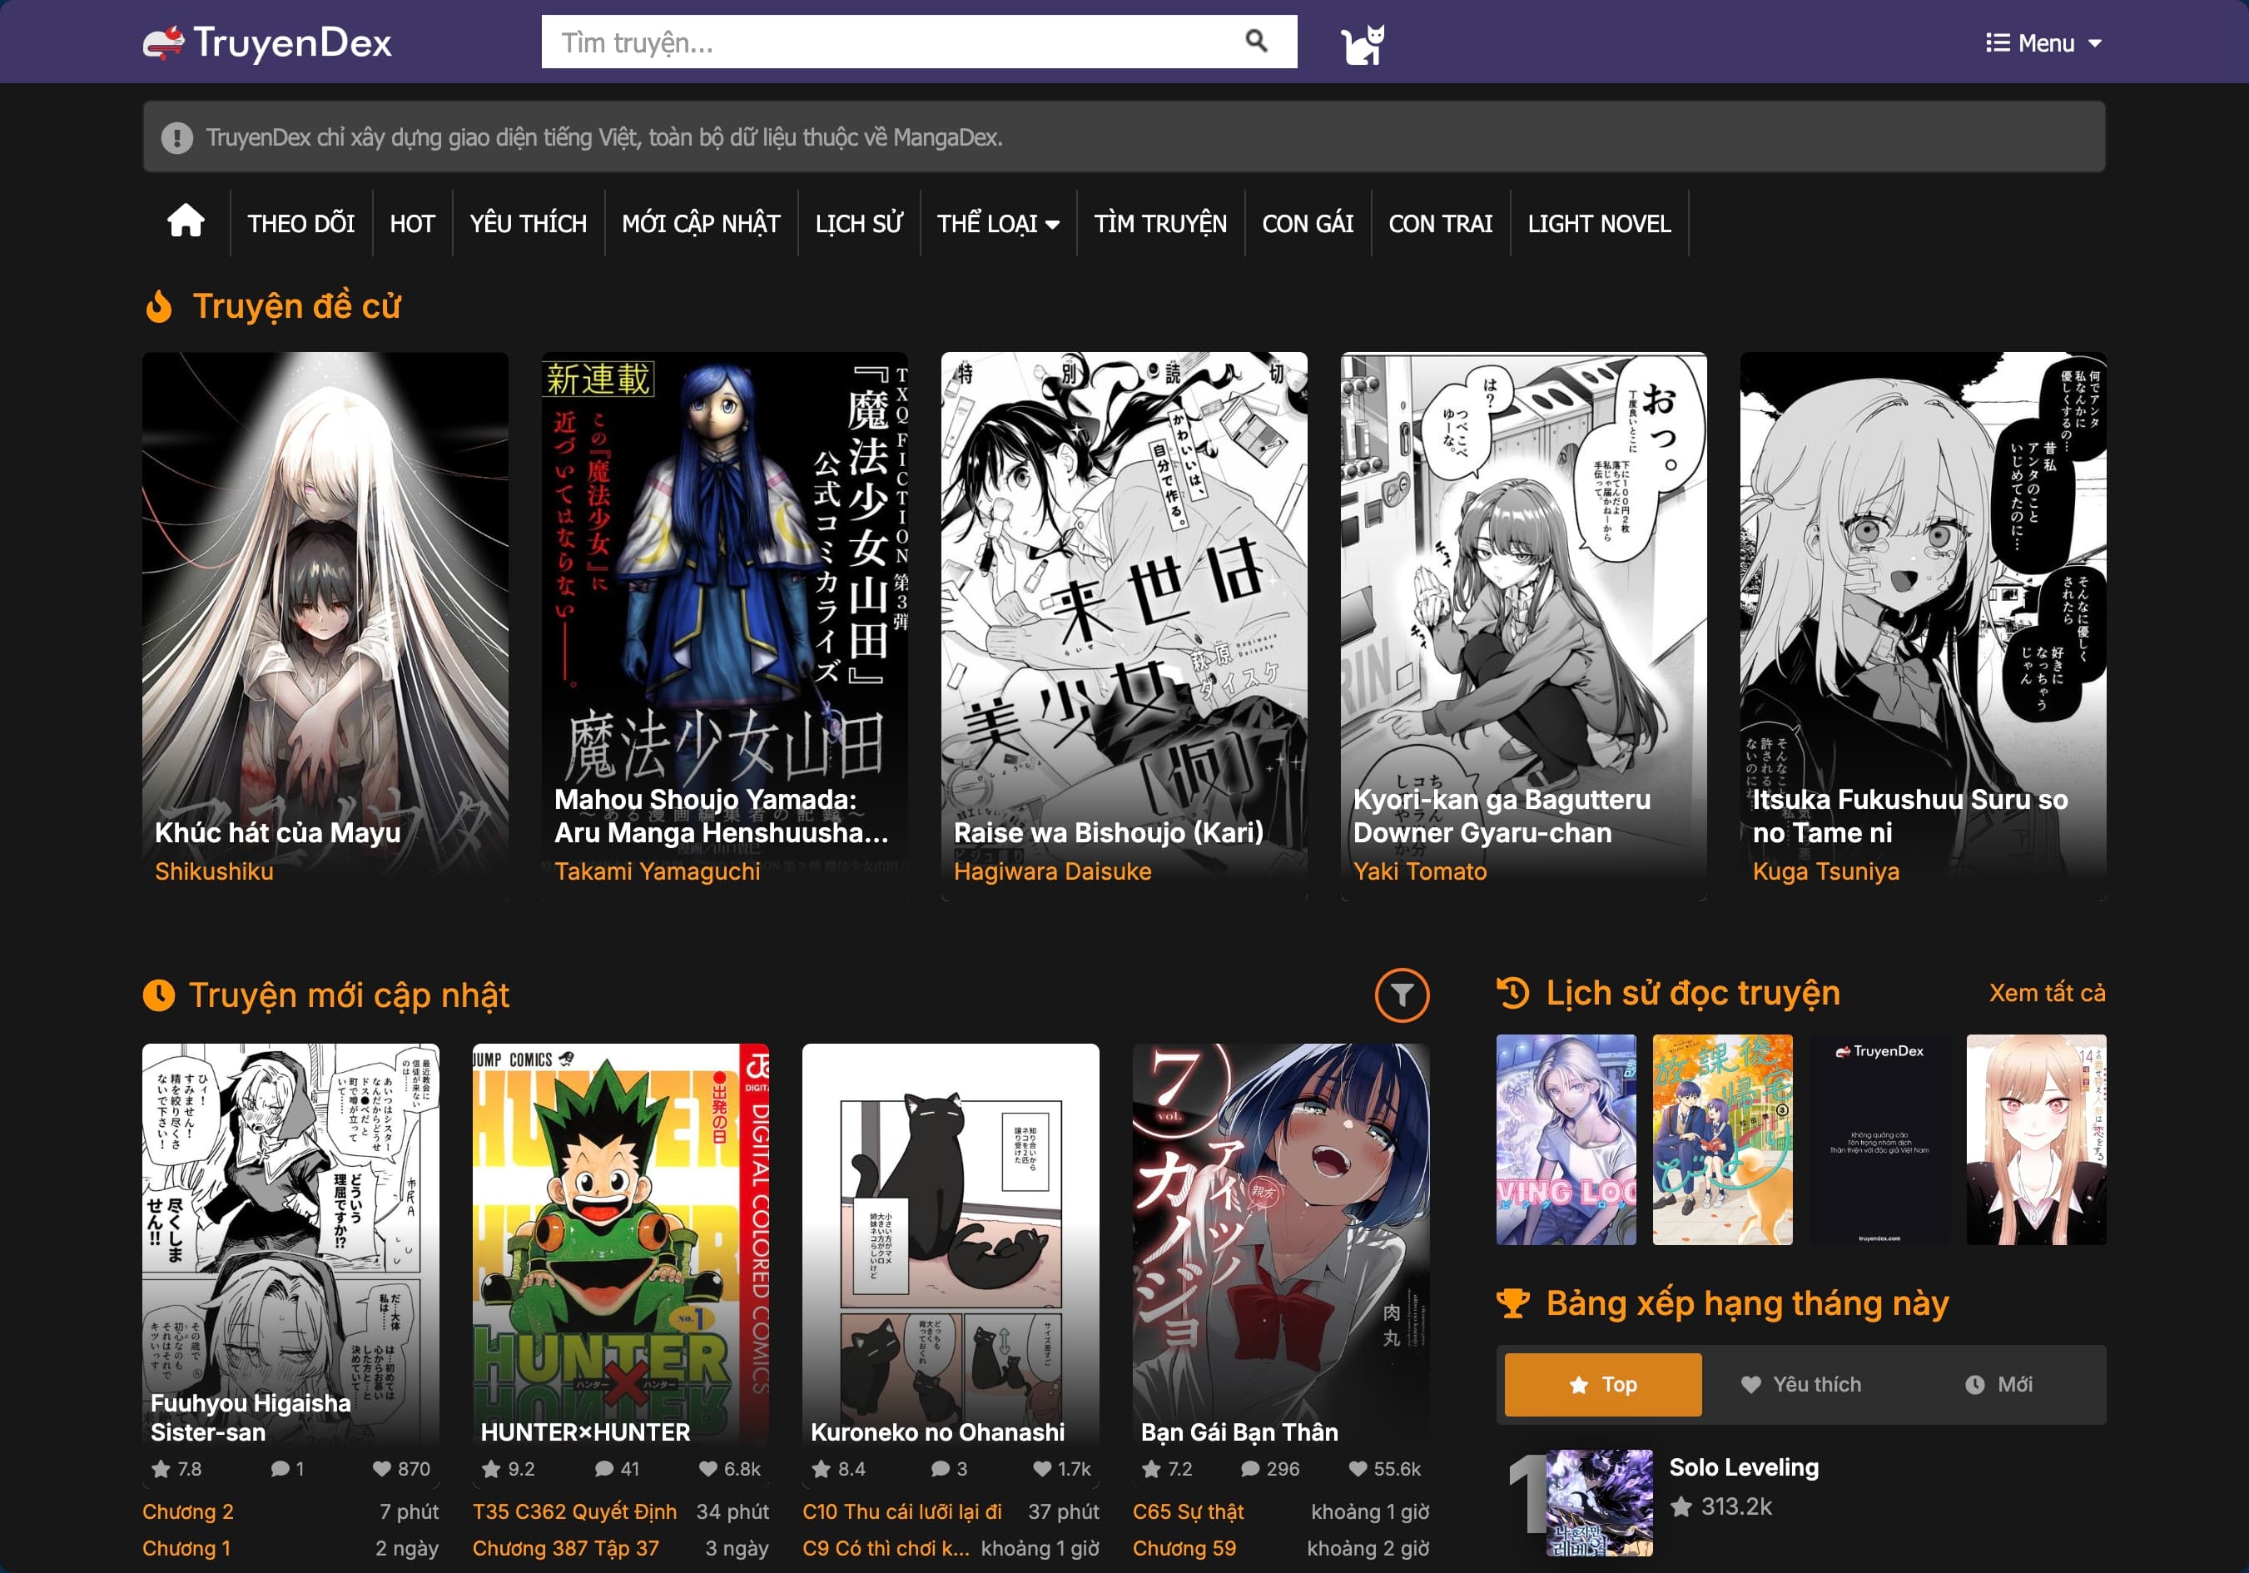Screen dimensions: 2249x1573
Task: Click star rating icon under Kuroneko no Ohanashi
Action: point(821,1468)
